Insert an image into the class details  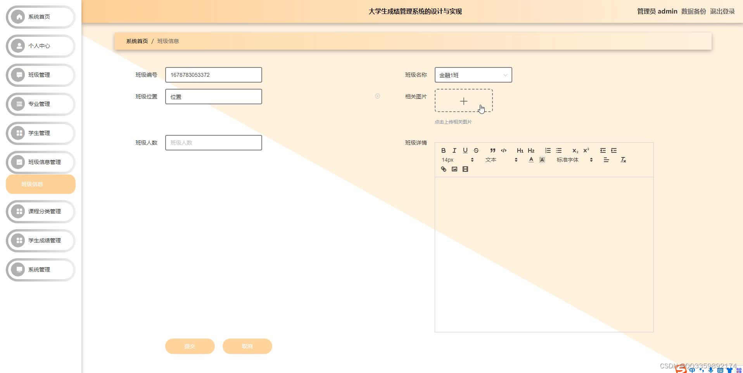point(454,169)
